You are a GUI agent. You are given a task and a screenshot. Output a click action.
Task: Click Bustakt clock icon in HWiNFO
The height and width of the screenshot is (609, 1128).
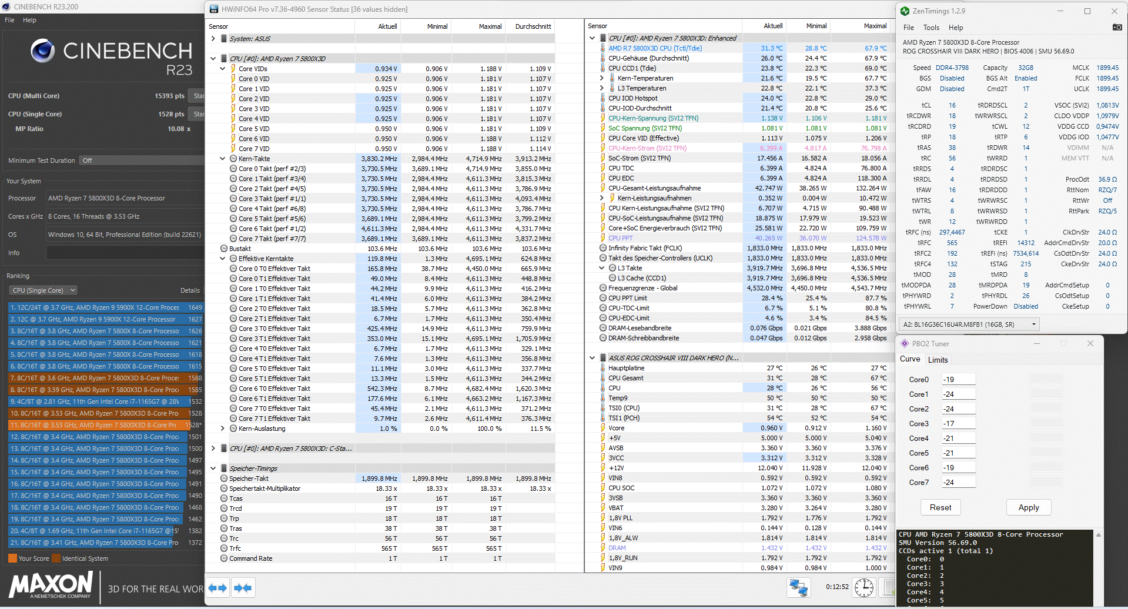224,249
